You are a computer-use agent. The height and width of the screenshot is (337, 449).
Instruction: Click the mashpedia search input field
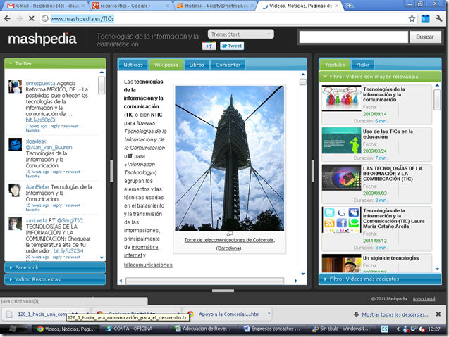pos(354,37)
